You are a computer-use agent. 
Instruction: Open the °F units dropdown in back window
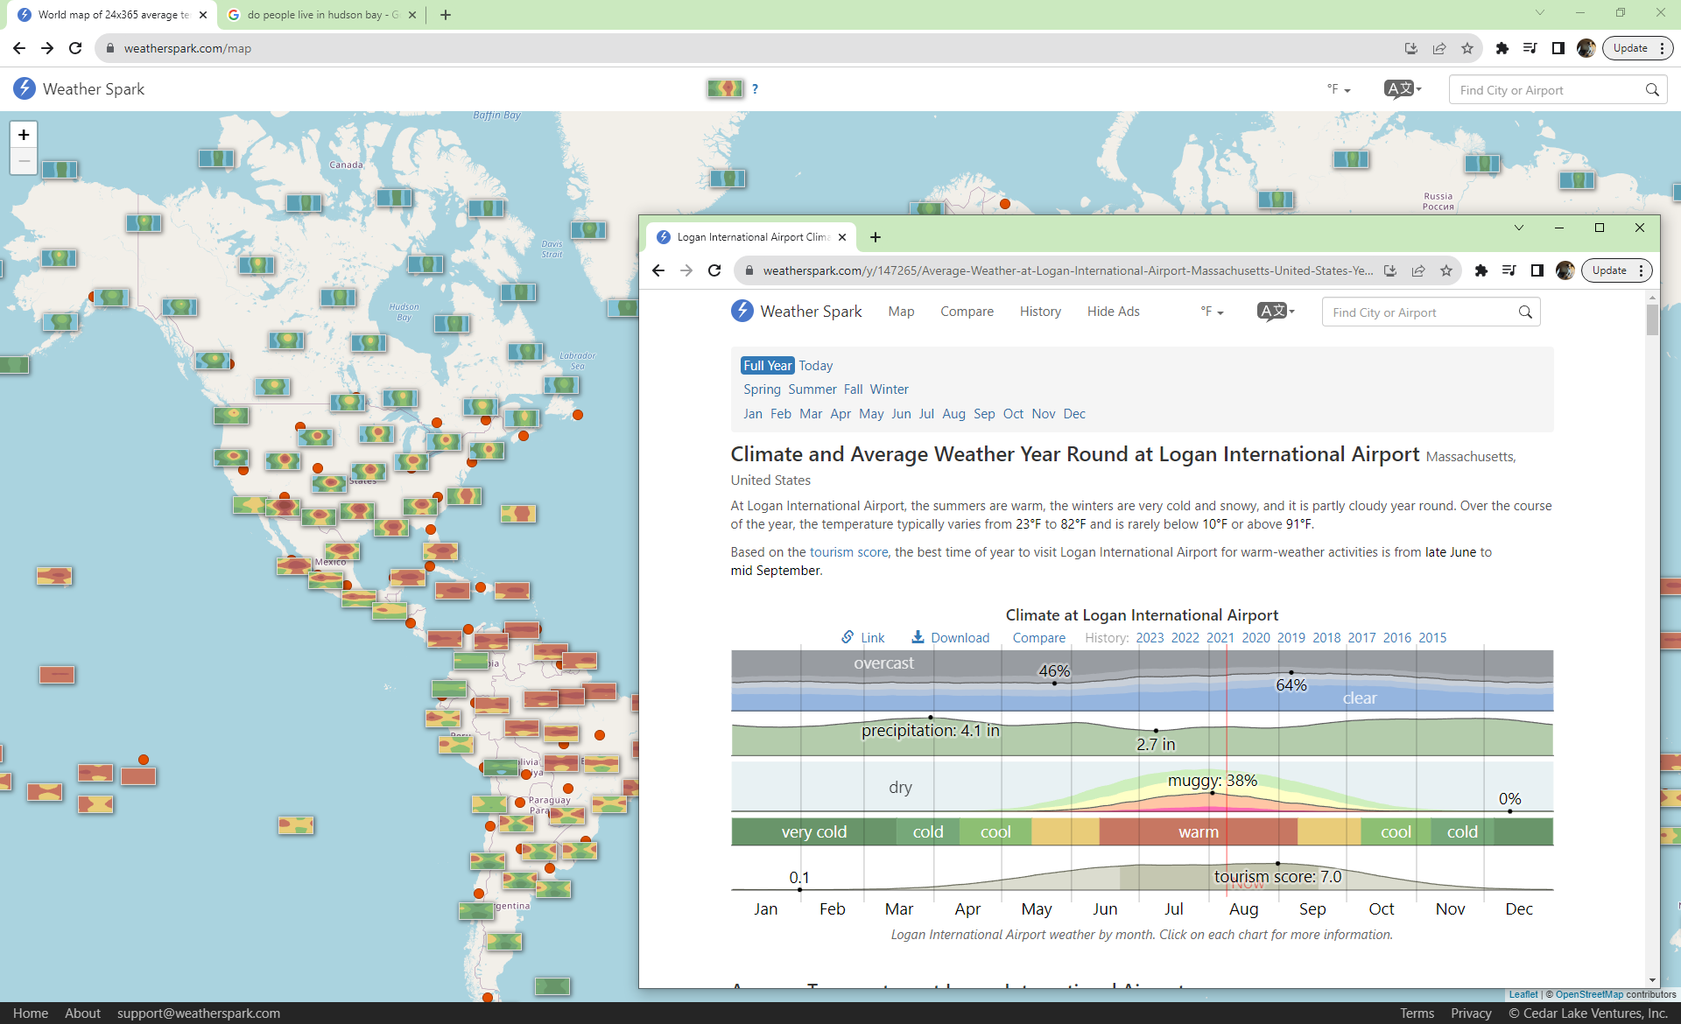pyautogui.click(x=1339, y=89)
